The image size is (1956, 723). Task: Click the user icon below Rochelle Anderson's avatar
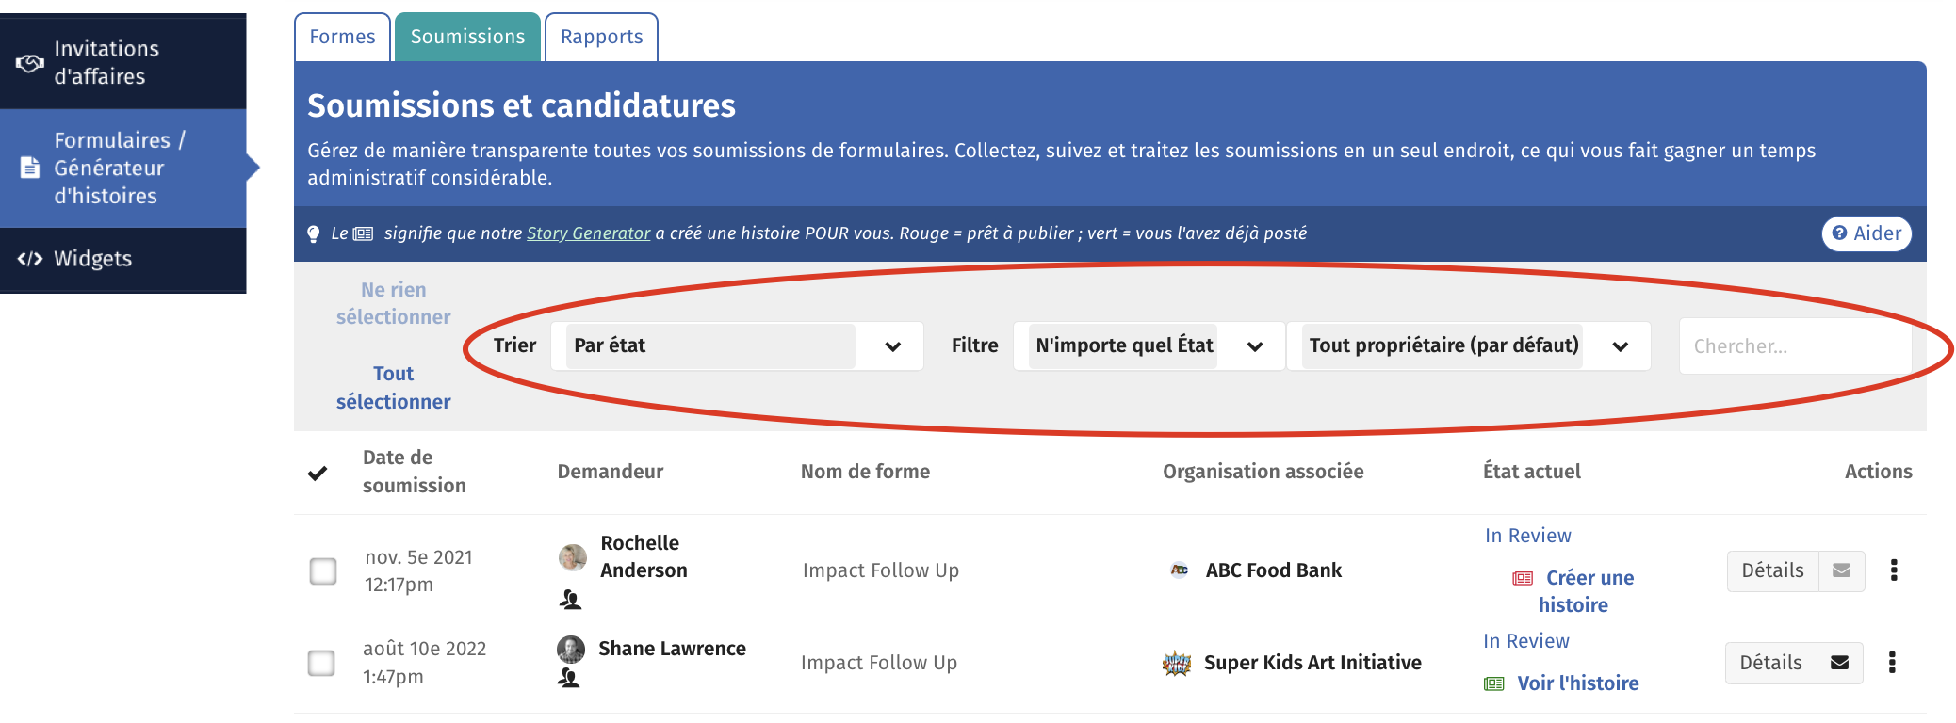coord(570,600)
